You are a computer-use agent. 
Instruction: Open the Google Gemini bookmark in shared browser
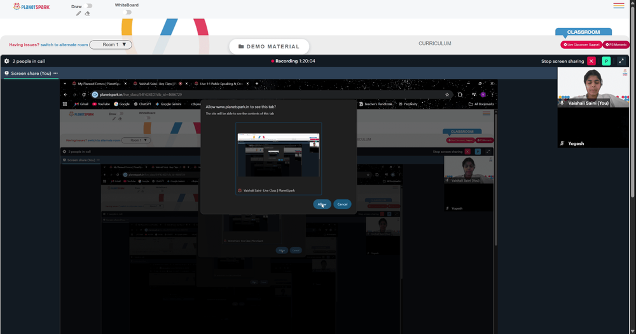click(x=169, y=104)
